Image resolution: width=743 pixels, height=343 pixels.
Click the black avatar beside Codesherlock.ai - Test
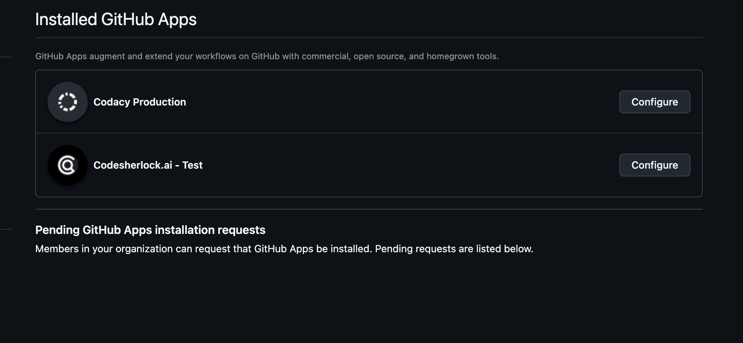point(67,165)
